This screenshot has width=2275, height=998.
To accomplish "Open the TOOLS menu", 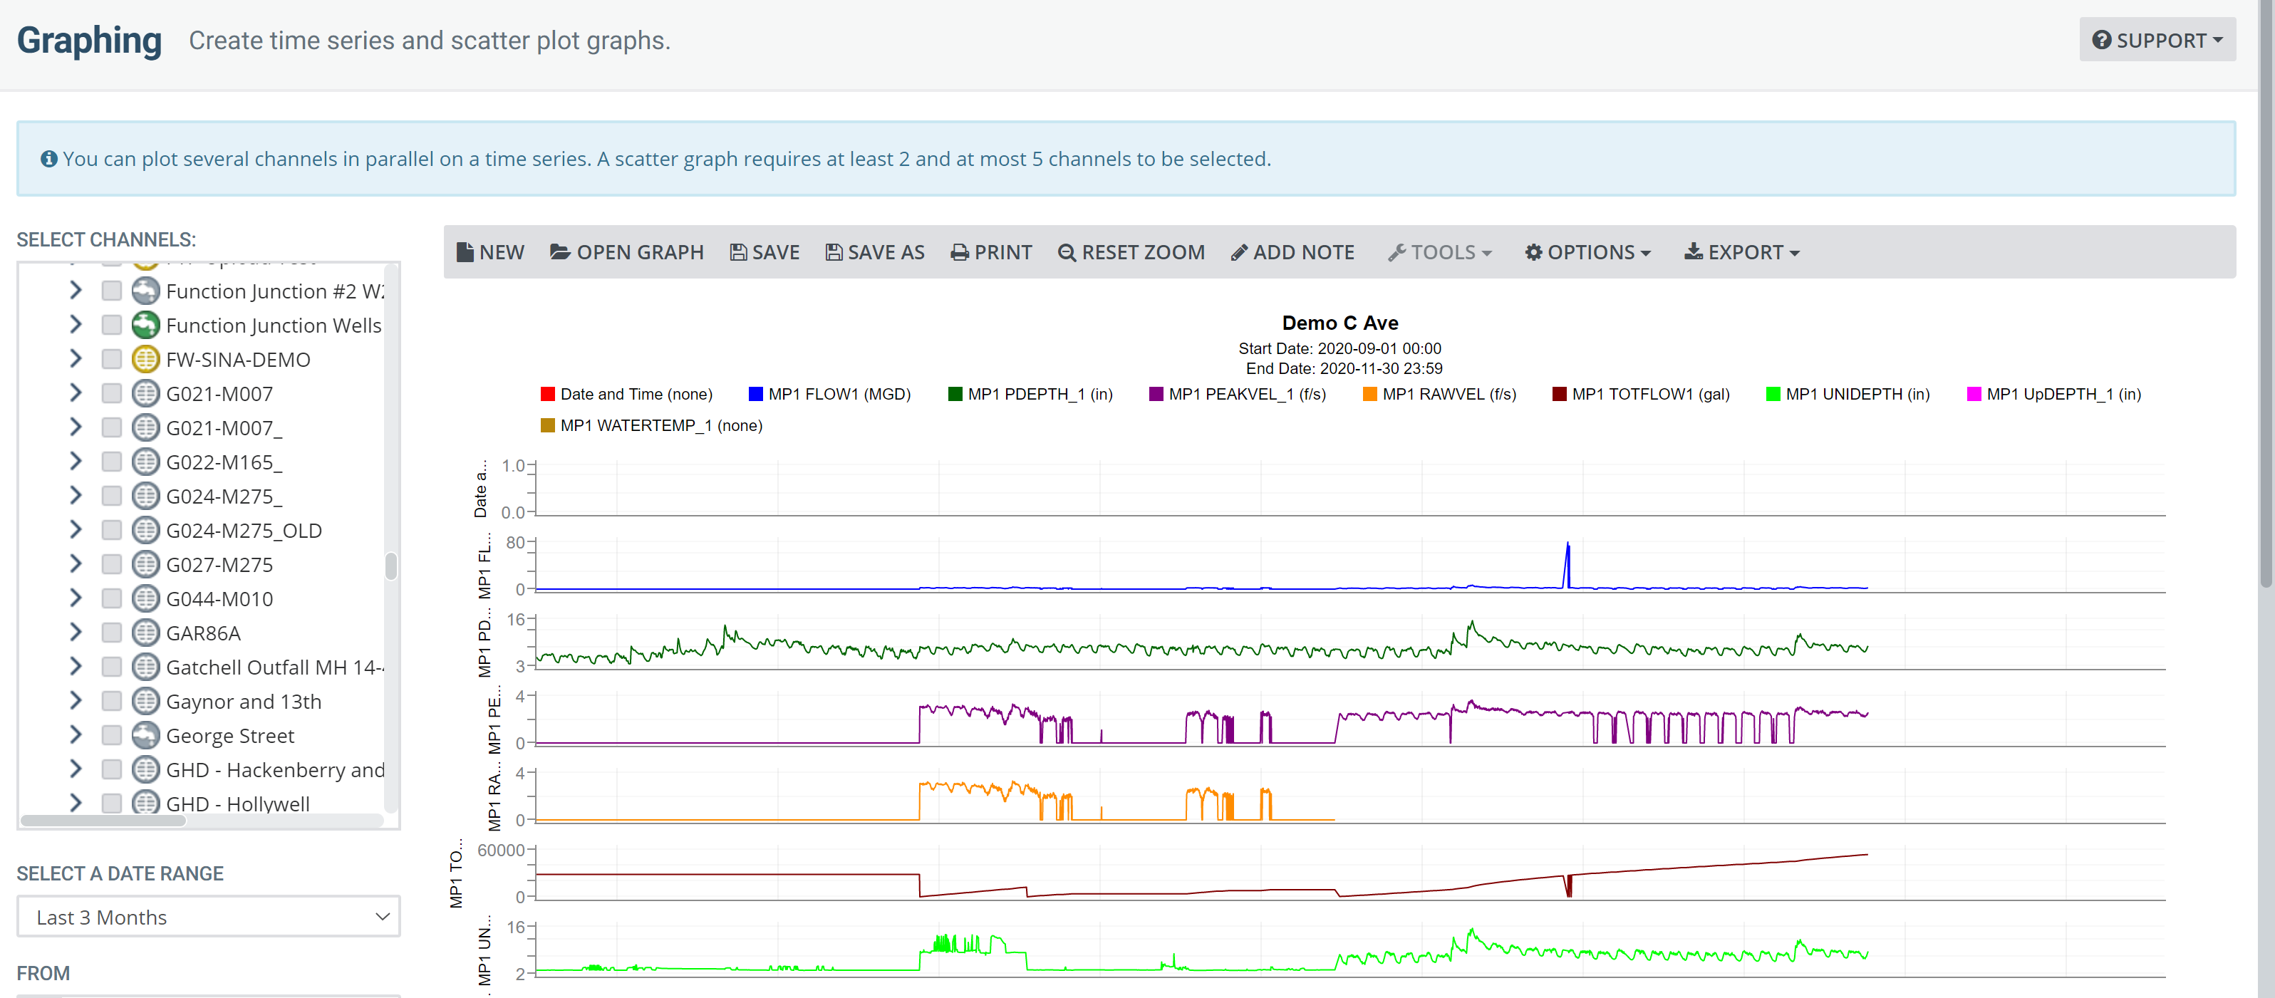I will point(1439,253).
